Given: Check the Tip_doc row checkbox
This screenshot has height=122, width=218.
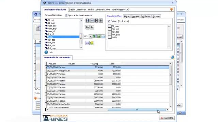Looking at the screenshot, I should [x=110, y=32].
